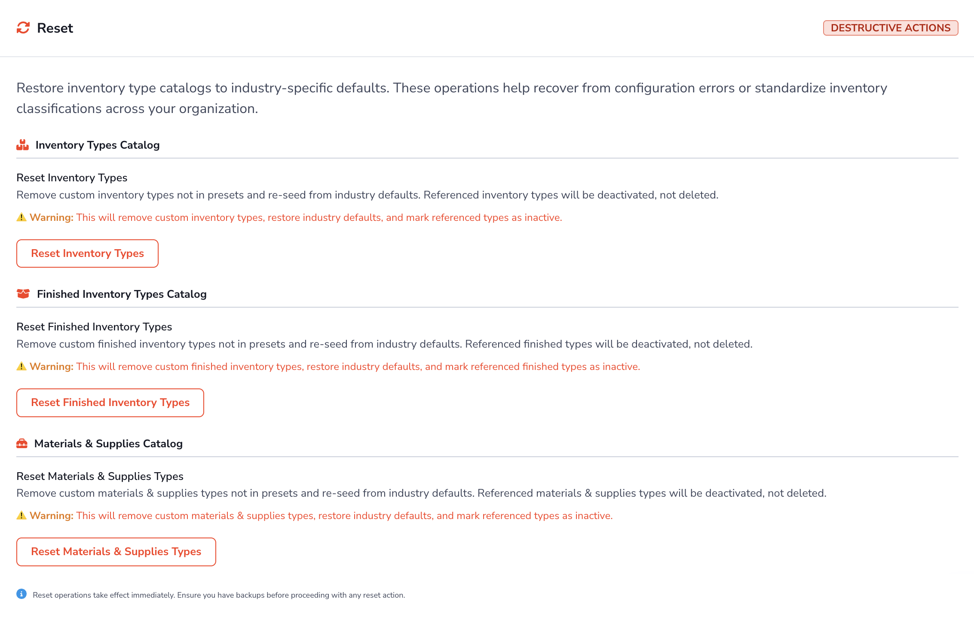Click the Reset Finished Inventory Types subheading text

pyautogui.click(x=94, y=327)
